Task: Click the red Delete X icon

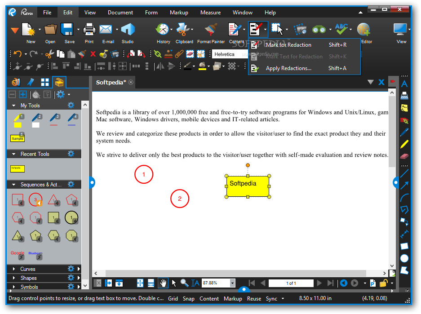Action: tap(93, 54)
